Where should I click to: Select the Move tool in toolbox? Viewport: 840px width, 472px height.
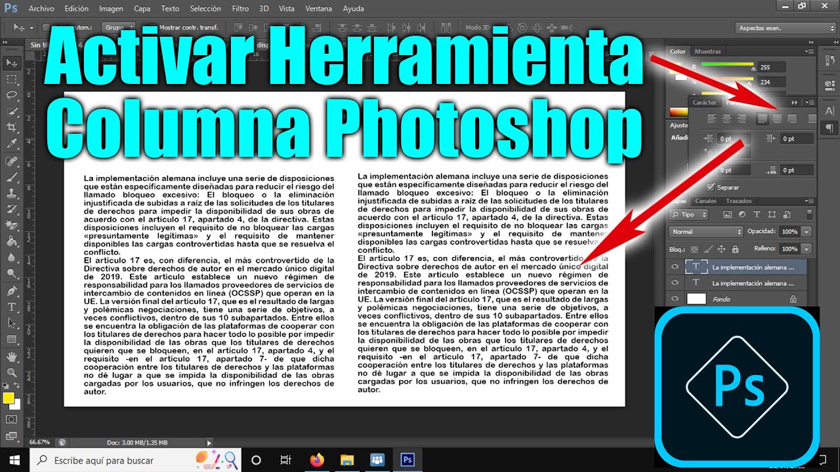tap(12, 63)
